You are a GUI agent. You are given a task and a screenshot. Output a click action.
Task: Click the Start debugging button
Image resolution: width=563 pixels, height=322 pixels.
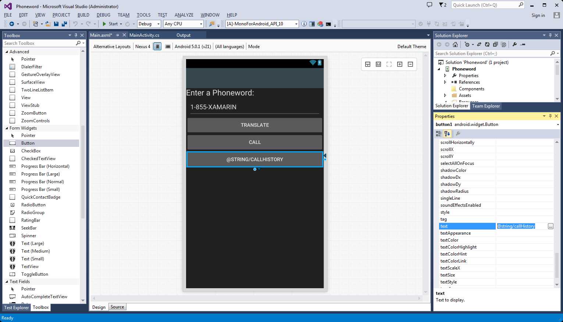click(110, 24)
